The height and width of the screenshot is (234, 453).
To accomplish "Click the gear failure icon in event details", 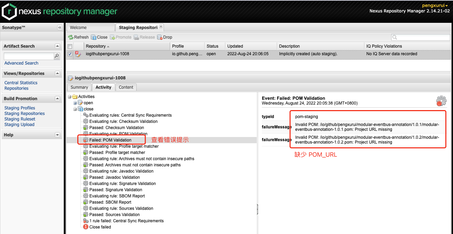I will click(x=441, y=101).
